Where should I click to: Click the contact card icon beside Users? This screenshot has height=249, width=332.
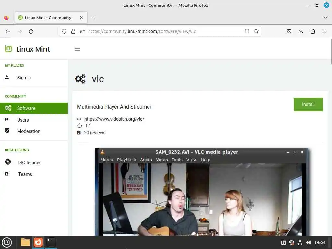7,119
